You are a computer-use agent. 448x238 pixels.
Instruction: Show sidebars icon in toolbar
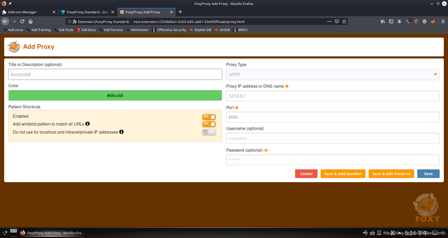[x=391, y=21]
